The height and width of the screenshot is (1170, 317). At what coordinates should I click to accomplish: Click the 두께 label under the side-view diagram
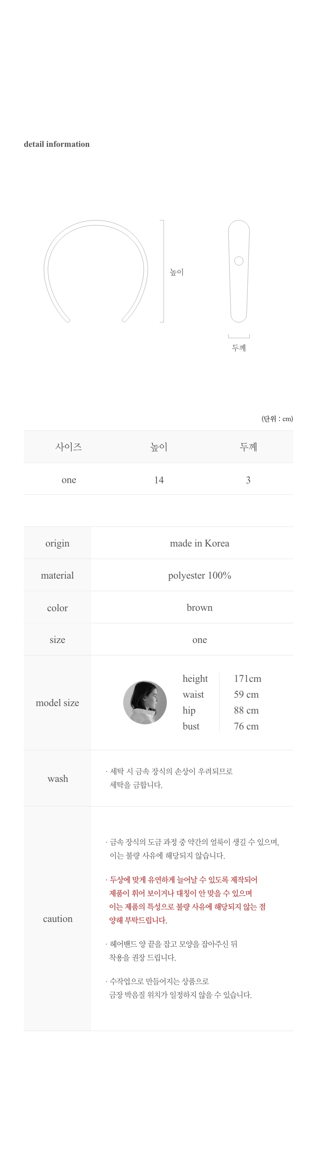point(239,348)
